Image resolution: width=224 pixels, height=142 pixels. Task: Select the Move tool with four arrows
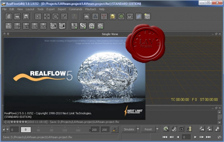(47, 16)
